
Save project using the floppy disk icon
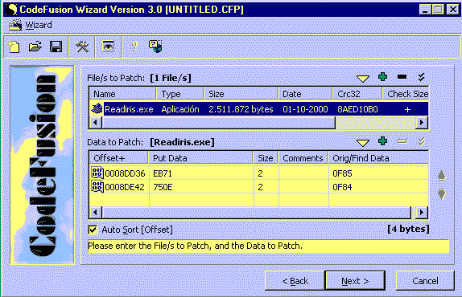click(56, 47)
